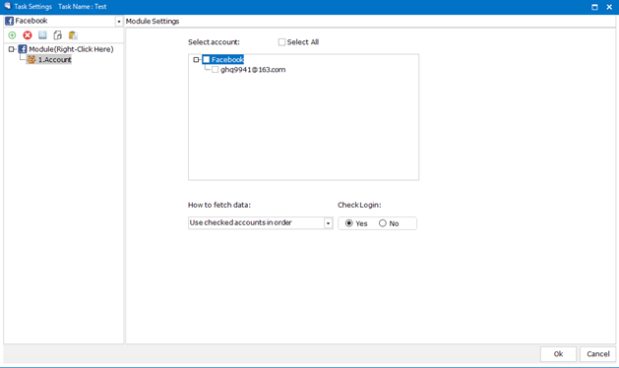Viewport: 619px width, 368px height.
Task: Click the highlighted Facebook label in the account tree
Action: coord(227,60)
